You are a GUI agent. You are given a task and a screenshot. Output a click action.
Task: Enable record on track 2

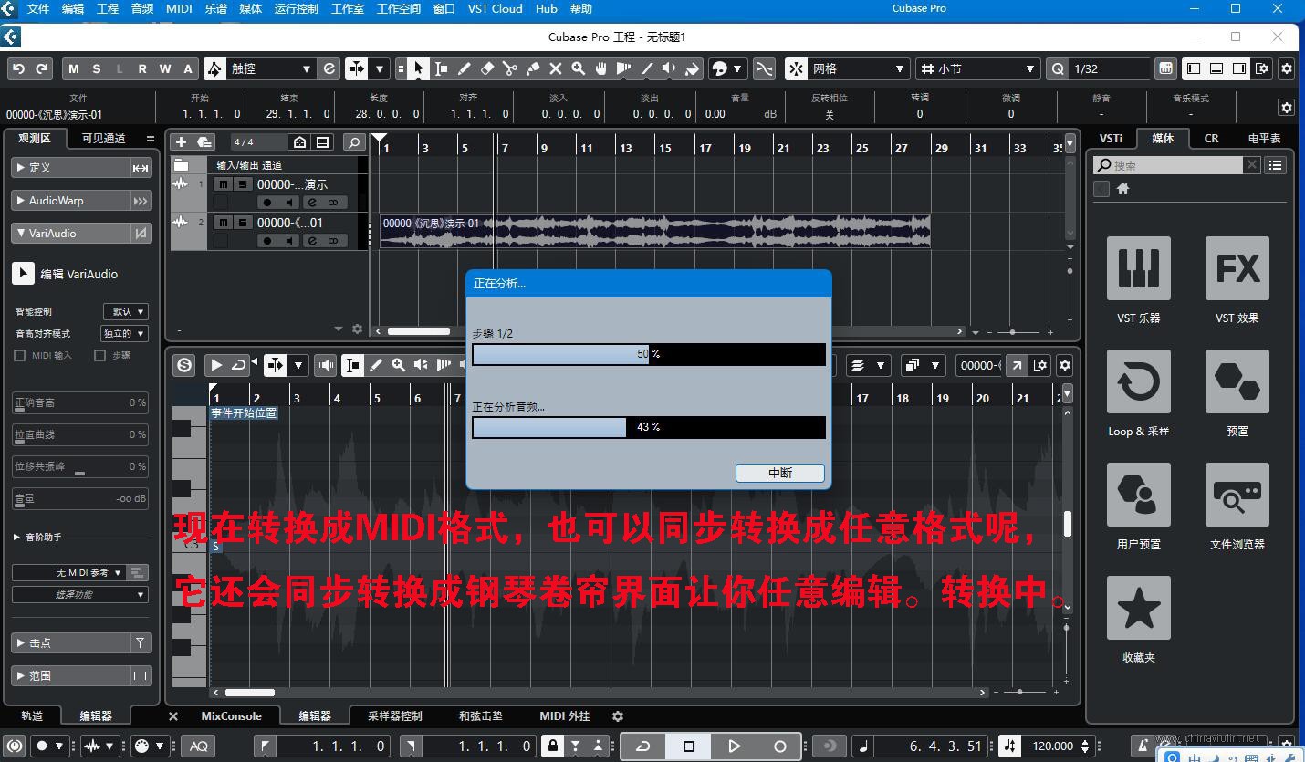pyautogui.click(x=267, y=241)
